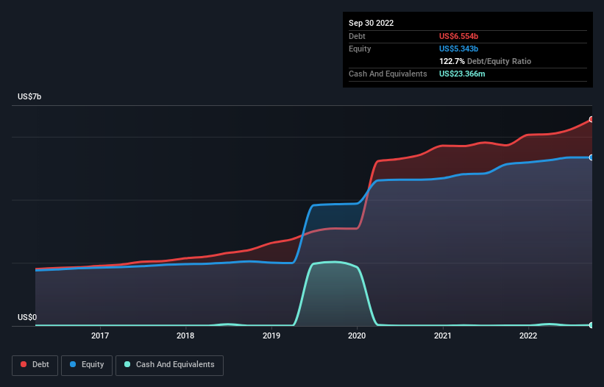Click the Equity row label in the tooltip
Image resolution: width=604 pixels, height=387 pixels.
(360, 49)
